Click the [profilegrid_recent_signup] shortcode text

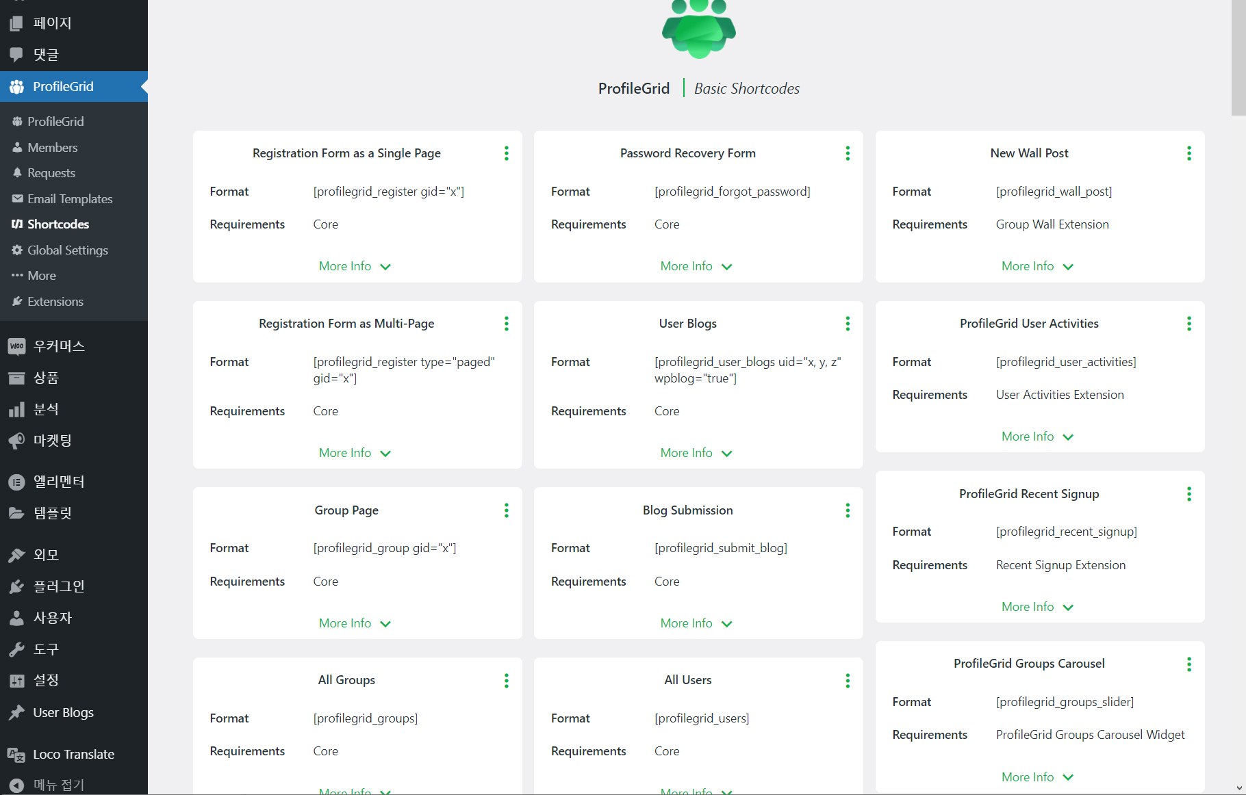point(1067,532)
